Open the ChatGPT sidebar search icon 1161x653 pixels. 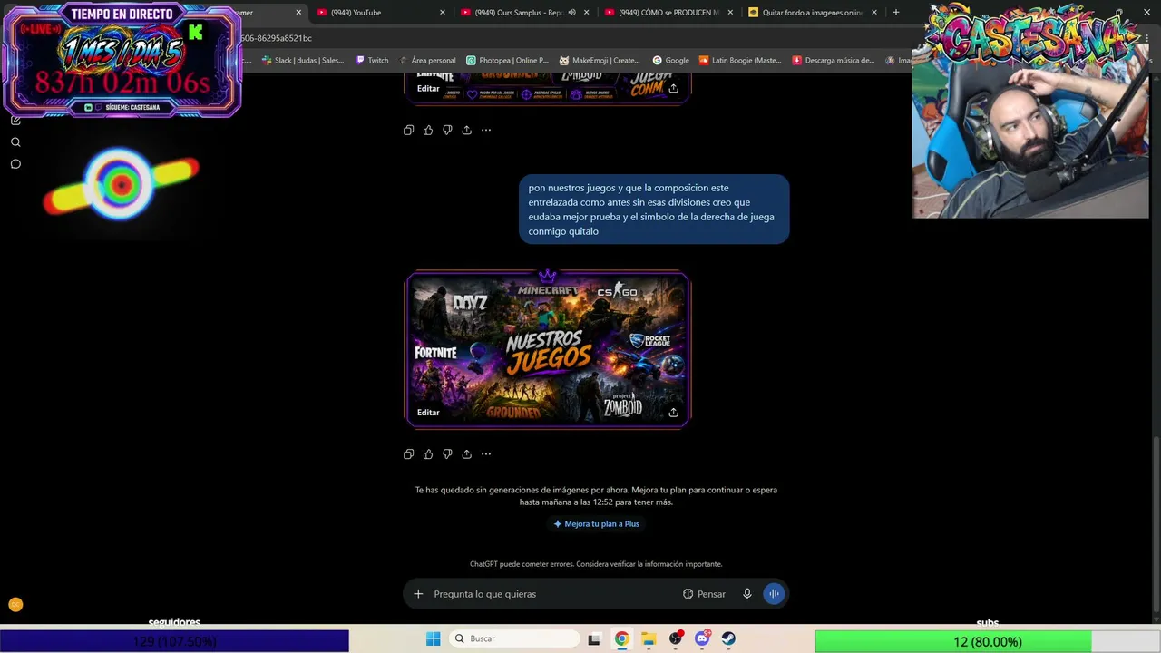click(15, 142)
